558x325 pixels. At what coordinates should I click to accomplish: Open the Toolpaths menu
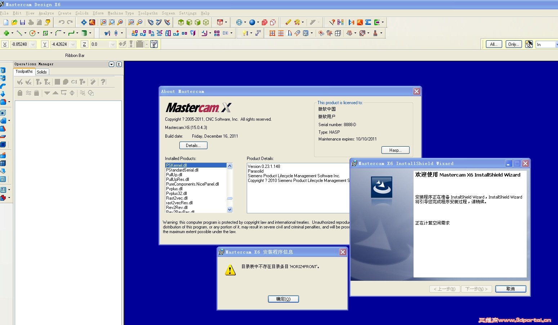point(148,13)
